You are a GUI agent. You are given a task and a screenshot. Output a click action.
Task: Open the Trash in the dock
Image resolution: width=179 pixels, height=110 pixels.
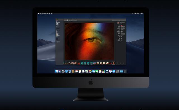(x=125, y=71)
